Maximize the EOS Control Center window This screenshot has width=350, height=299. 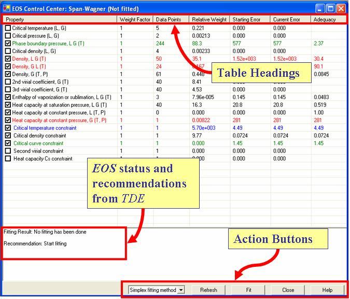coord(330,9)
